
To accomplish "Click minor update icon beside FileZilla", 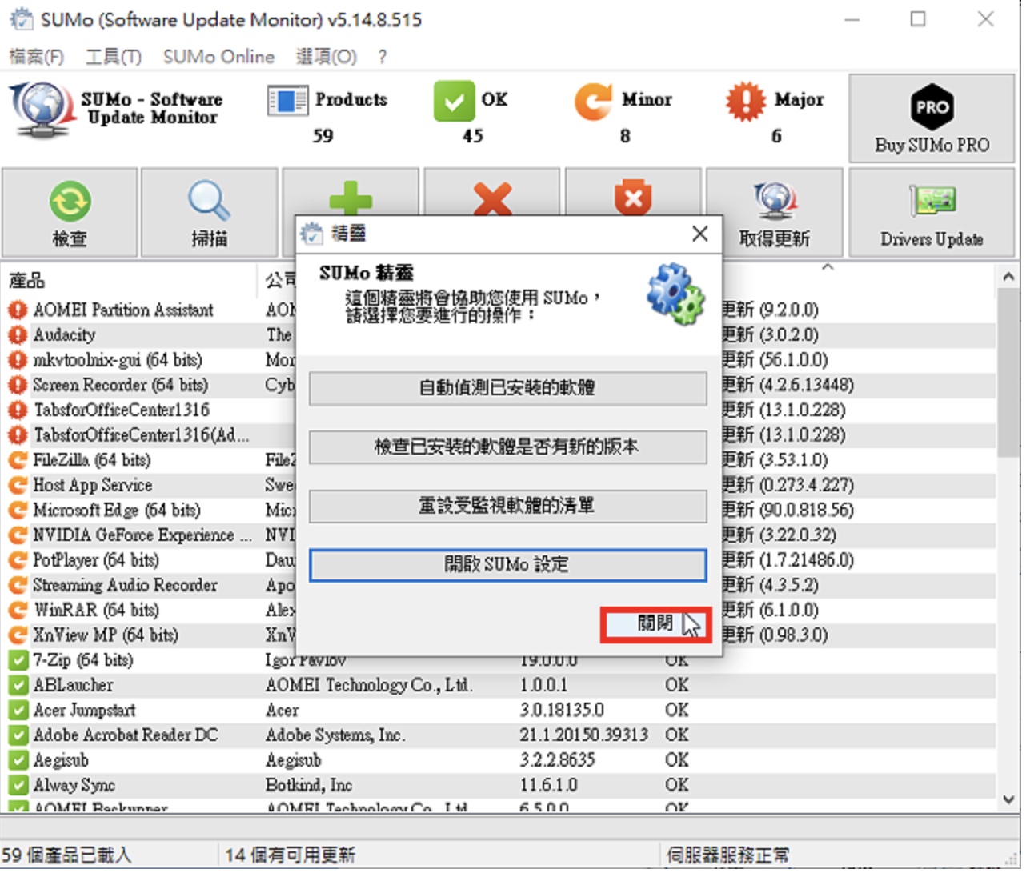I will click(17, 460).
